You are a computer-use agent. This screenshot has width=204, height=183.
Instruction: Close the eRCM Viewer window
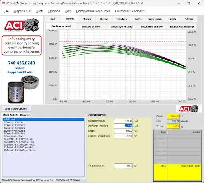[198, 4]
